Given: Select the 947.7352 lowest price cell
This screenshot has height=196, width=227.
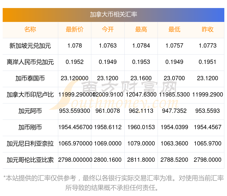Looking at the screenshot, I should pos(174,111).
